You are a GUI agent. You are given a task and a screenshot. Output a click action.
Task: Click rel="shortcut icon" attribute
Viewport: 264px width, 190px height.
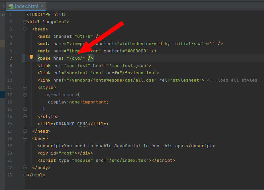pyautogui.click(x=78, y=73)
